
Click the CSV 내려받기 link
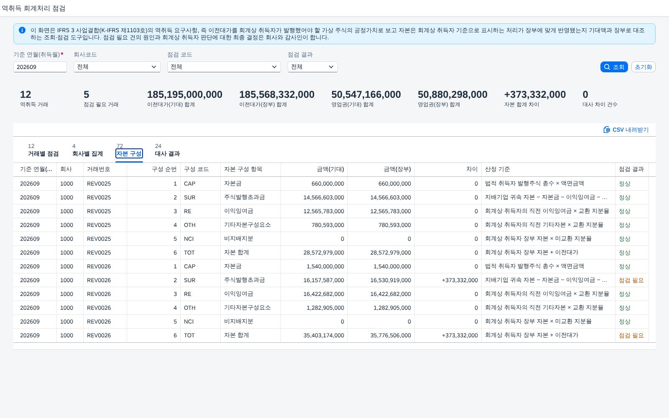tap(626, 130)
